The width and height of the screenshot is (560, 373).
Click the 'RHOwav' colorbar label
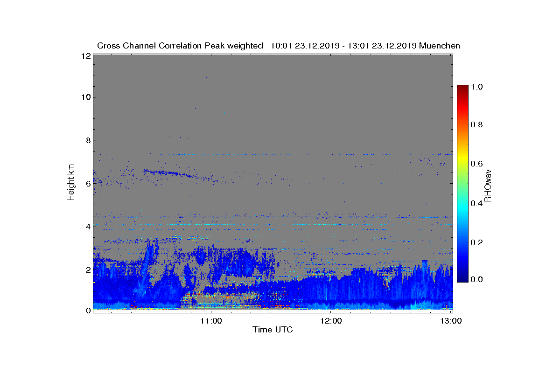[x=488, y=186]
